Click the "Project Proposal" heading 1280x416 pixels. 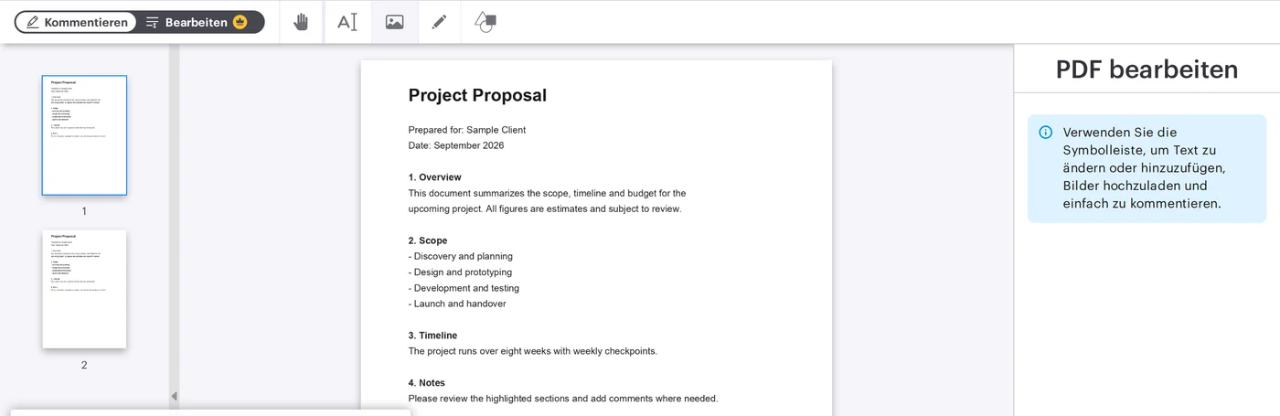click(x=477, y=95)
